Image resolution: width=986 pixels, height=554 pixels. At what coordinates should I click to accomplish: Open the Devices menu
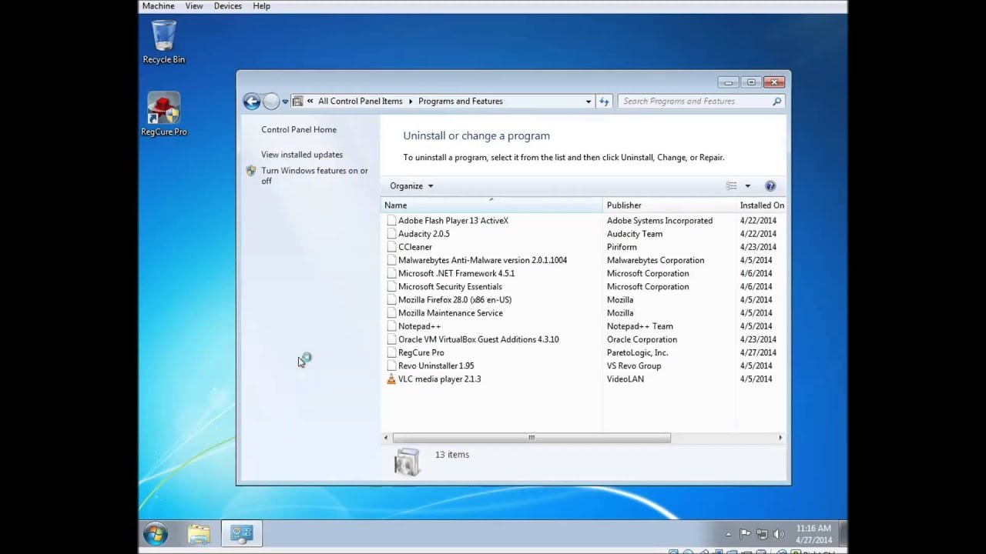coord(228,6)
